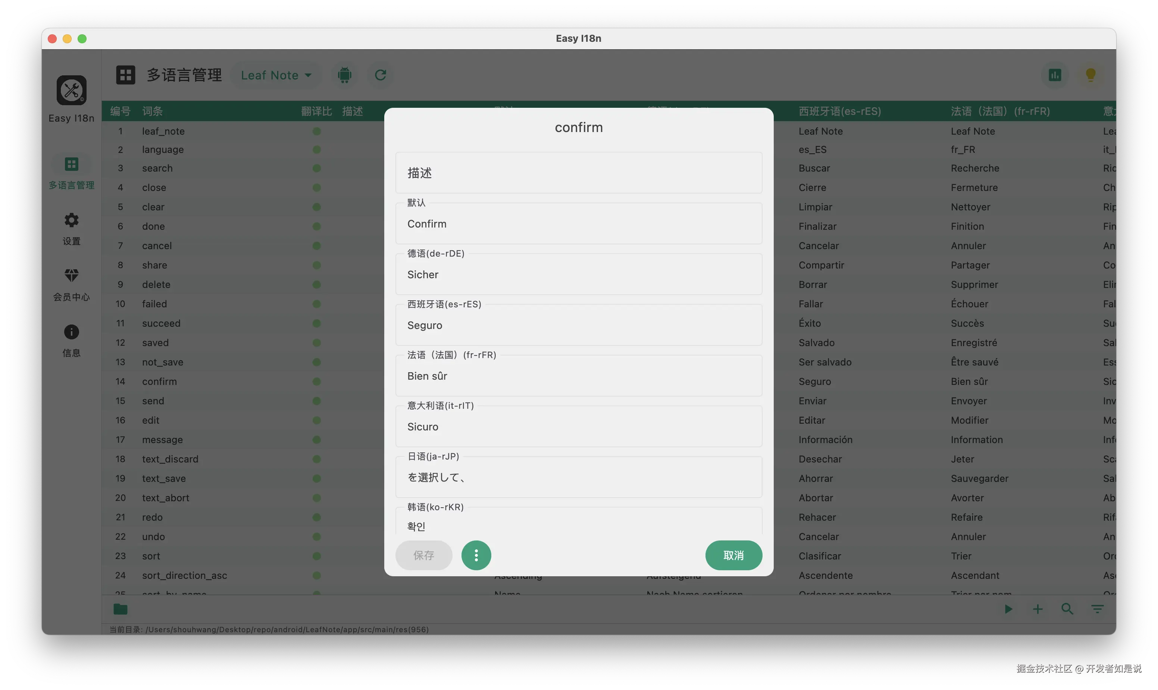
Task: Open the 设置 settings item in sidebar
Action: (71, 228)
